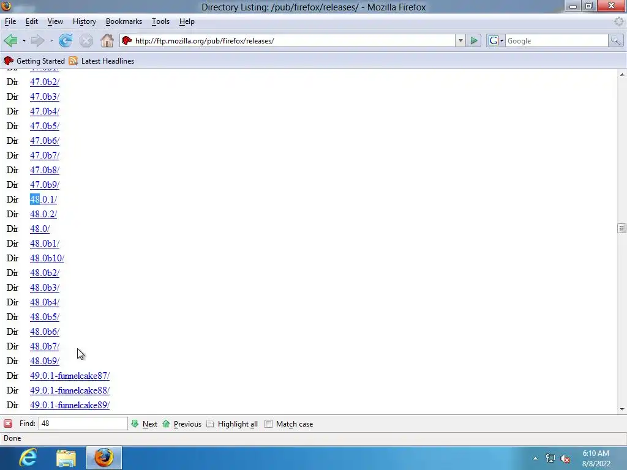Open the 49.0.1-funnelcake89/ directory link
Image resolution: width=627 pixels, height=470 pixels.
pyautogui.click(x=70, y=405)
